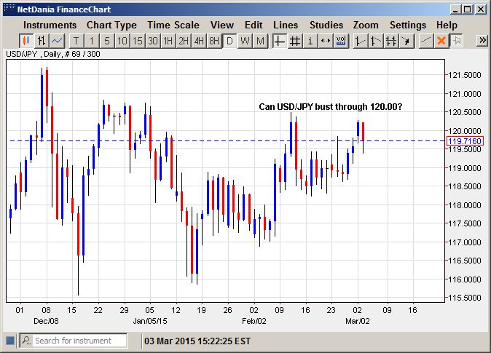Select the arrow line drawing tool
This screenshot has width=491, height=353.
pyautogui.click(x=406, y=41)
